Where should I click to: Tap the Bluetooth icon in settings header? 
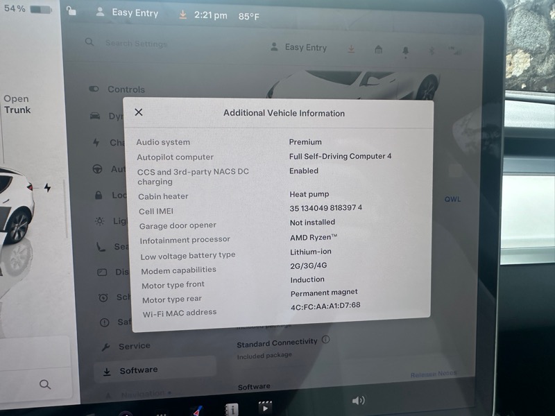click(432, 51)
